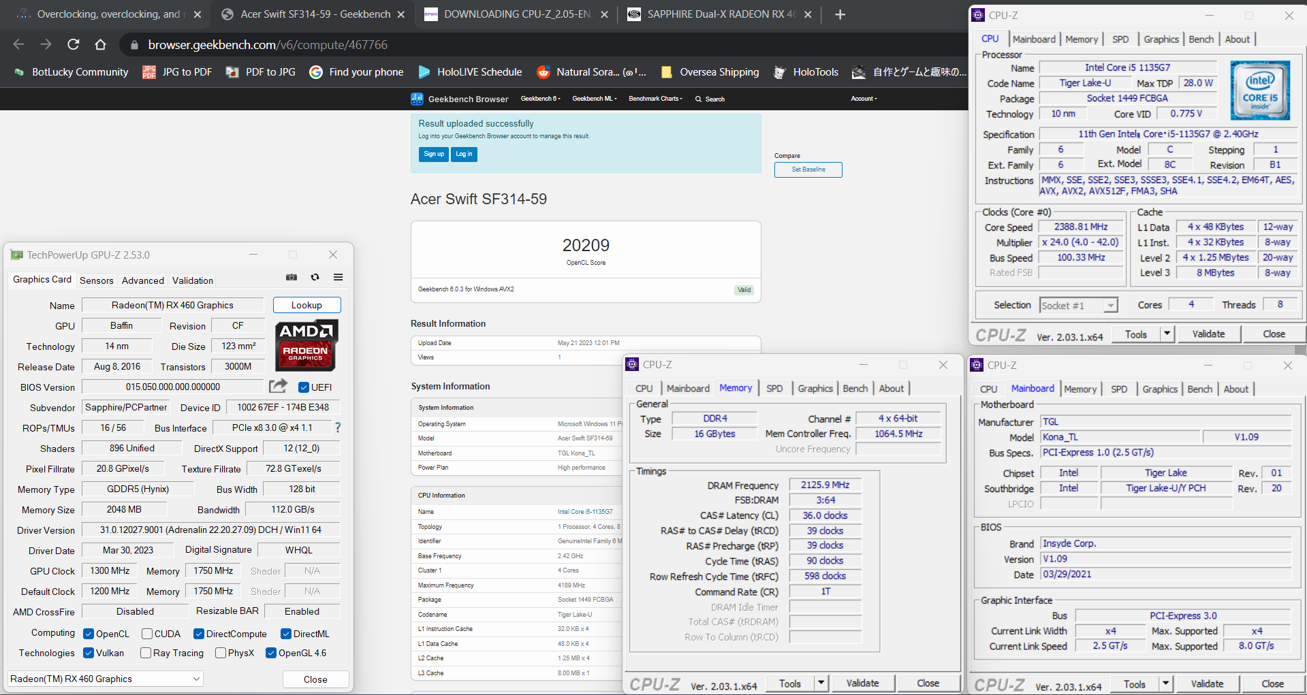
Task: Click the GPU-Z screenshot camera icon
Action: (x=292, y=277)
